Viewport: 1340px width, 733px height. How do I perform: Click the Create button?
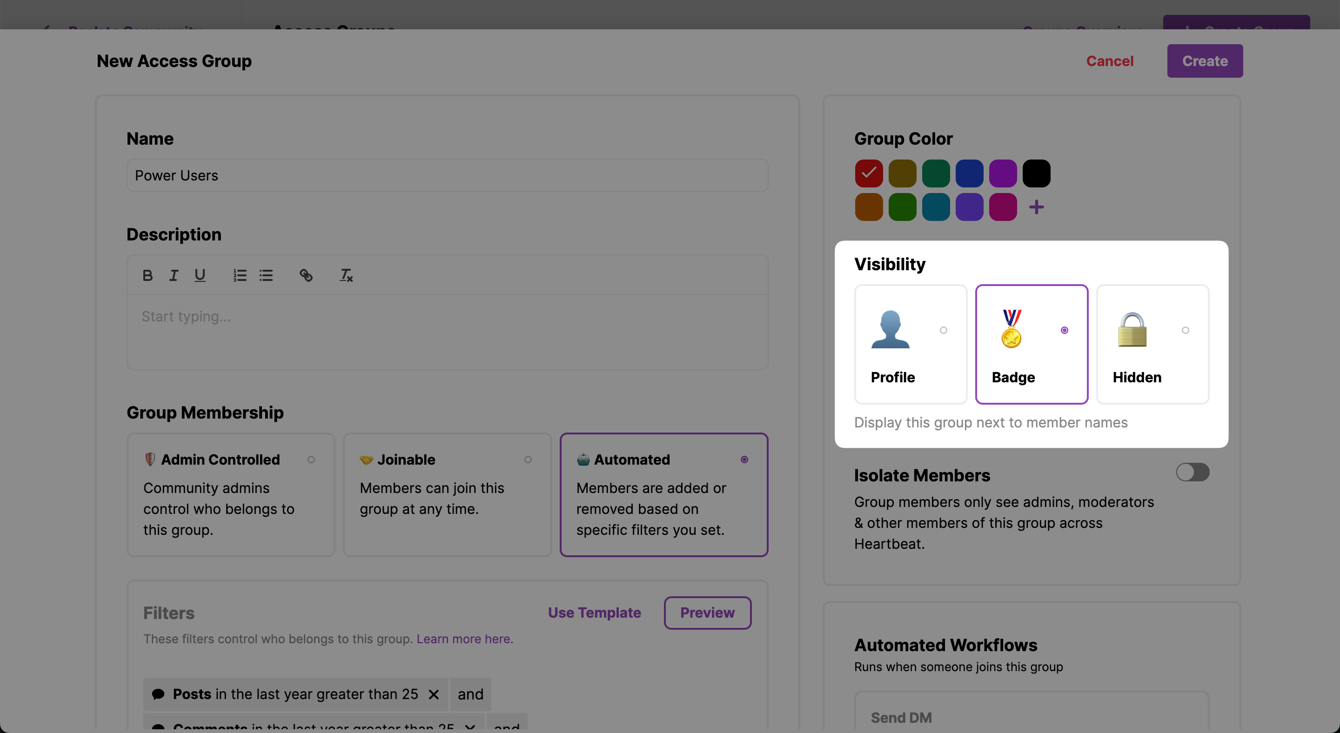tap(1204, 61)
